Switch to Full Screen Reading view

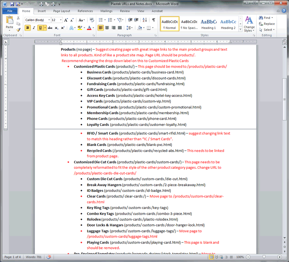pos(217,257)
